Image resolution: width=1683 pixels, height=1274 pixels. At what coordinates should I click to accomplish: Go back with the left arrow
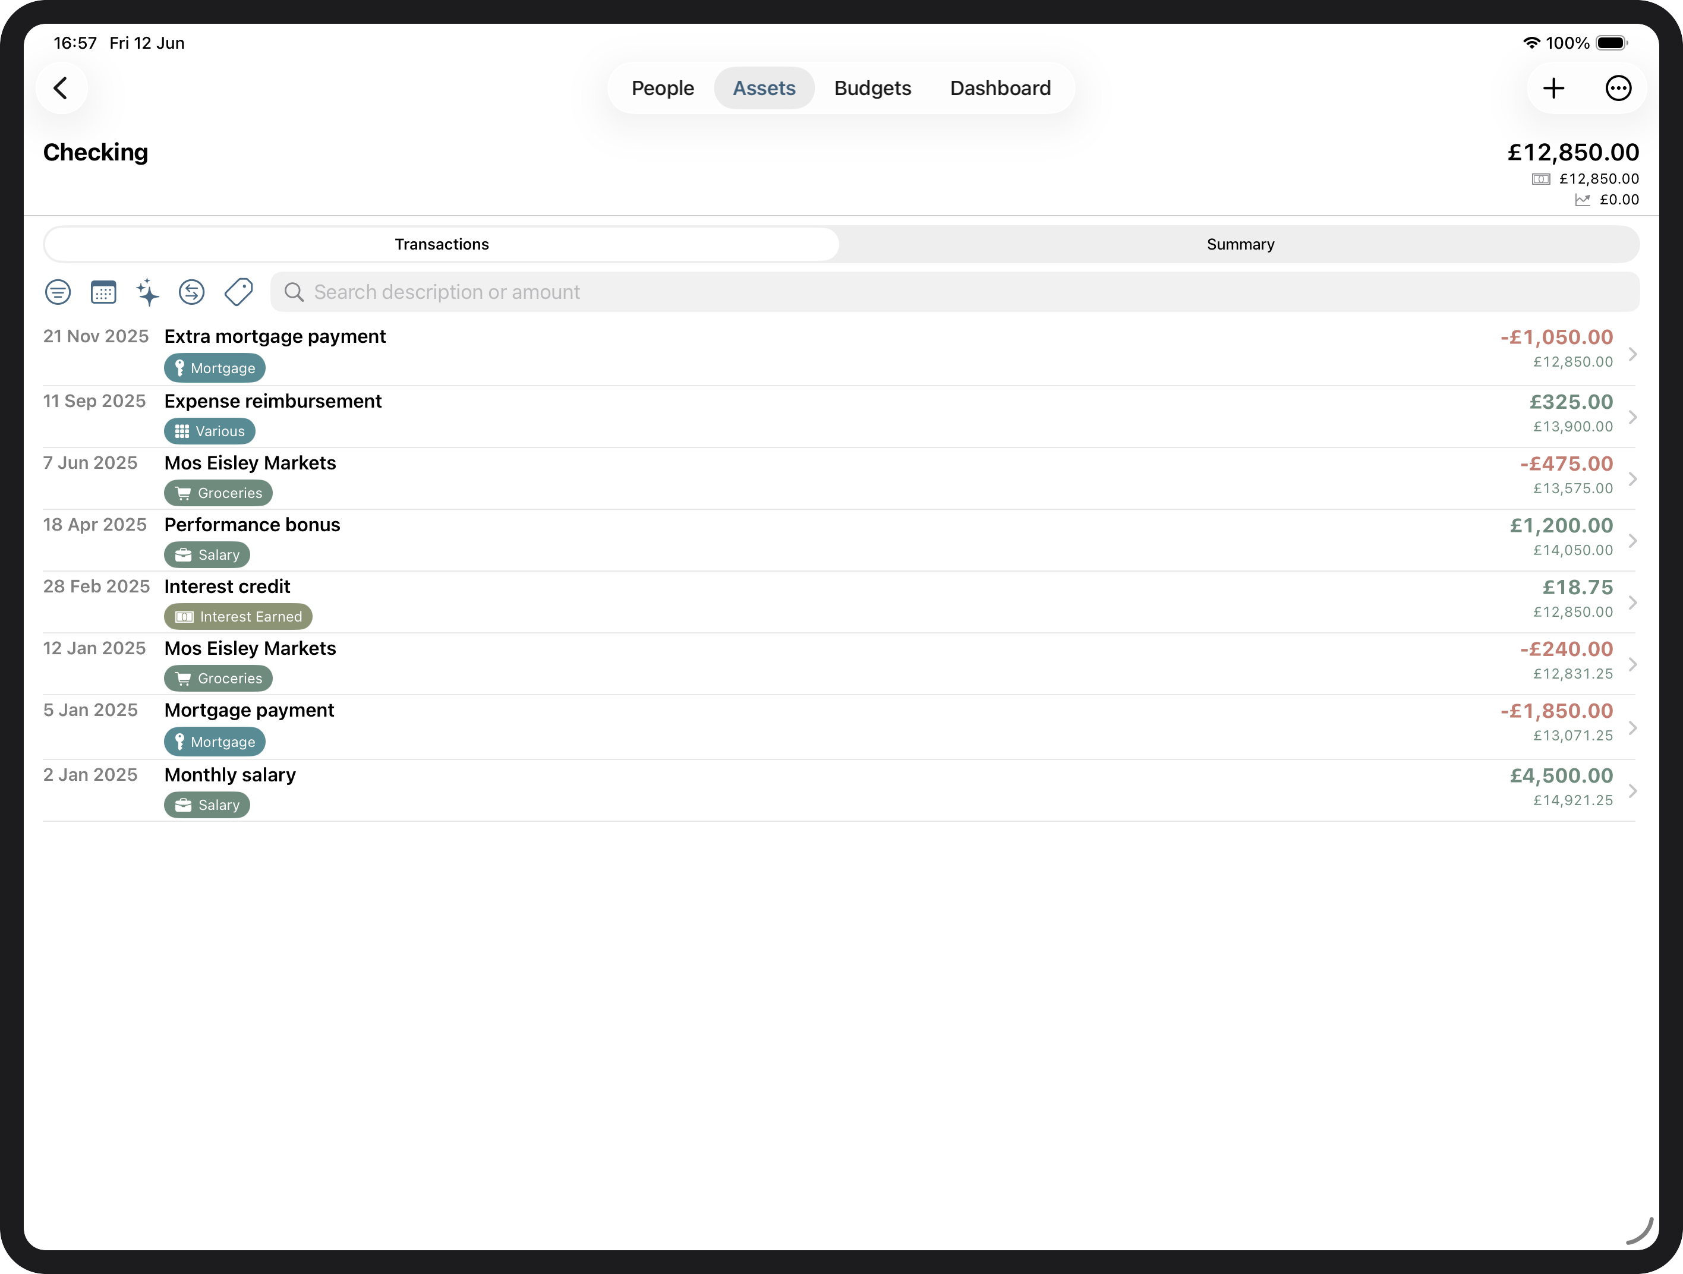coord(61,88)
